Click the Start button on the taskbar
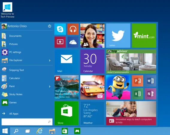This screenshot has width=170, height=135. [5, 131]
